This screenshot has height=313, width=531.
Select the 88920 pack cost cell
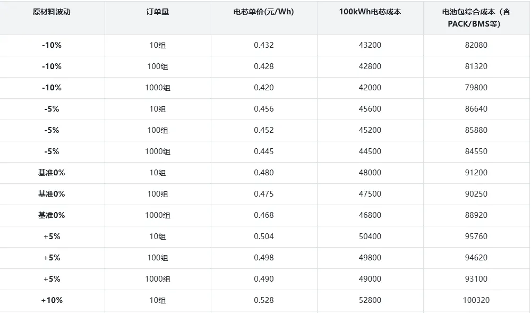(475, 215)
